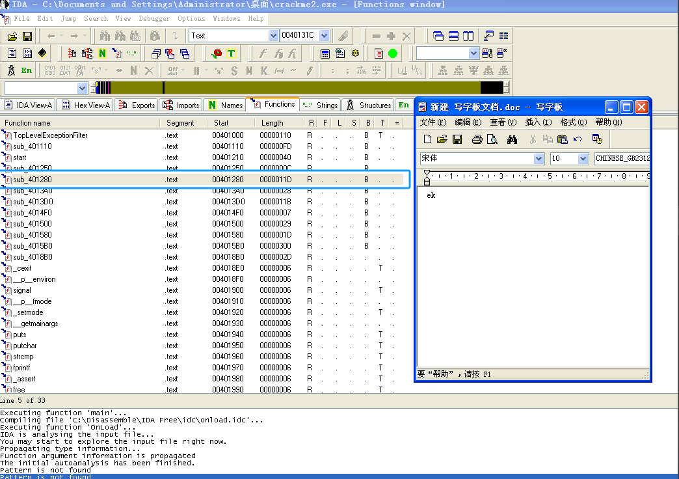679x479 pixels.
Task: Click the open file icon in IDA toolbar
Action: [x=12, y=36]
